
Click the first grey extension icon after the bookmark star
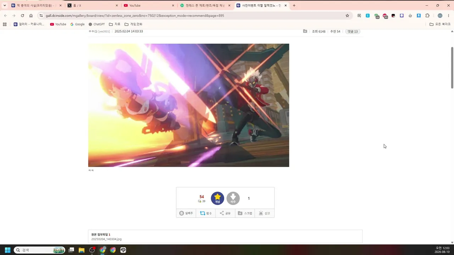tap(359, 16)
